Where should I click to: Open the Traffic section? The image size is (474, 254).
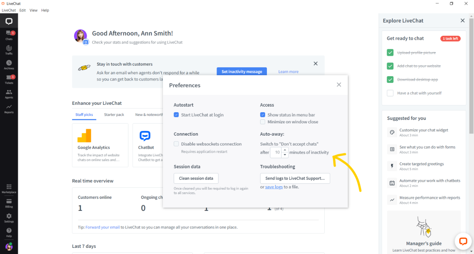(x=9, y=50)
